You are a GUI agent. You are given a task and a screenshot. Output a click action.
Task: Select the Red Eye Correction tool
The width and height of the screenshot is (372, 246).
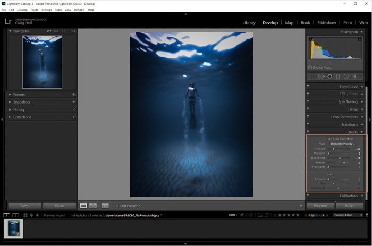[329, 77]
